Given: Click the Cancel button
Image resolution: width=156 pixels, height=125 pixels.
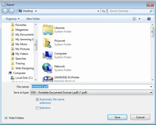Looking at the screenshot, I should point(140,117).
